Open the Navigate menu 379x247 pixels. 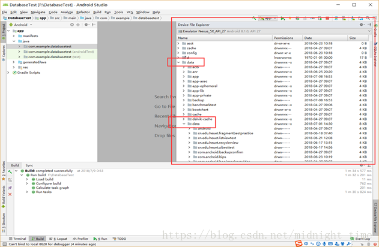tap(38, 12)
